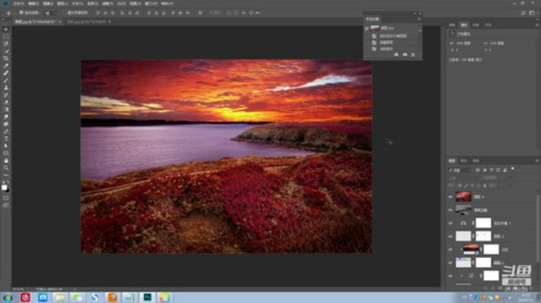This screenshot has height=303, width=541.
Task: Toggle eye of sixth layer with pale blue thumbnail
Action: pos(450,262)
